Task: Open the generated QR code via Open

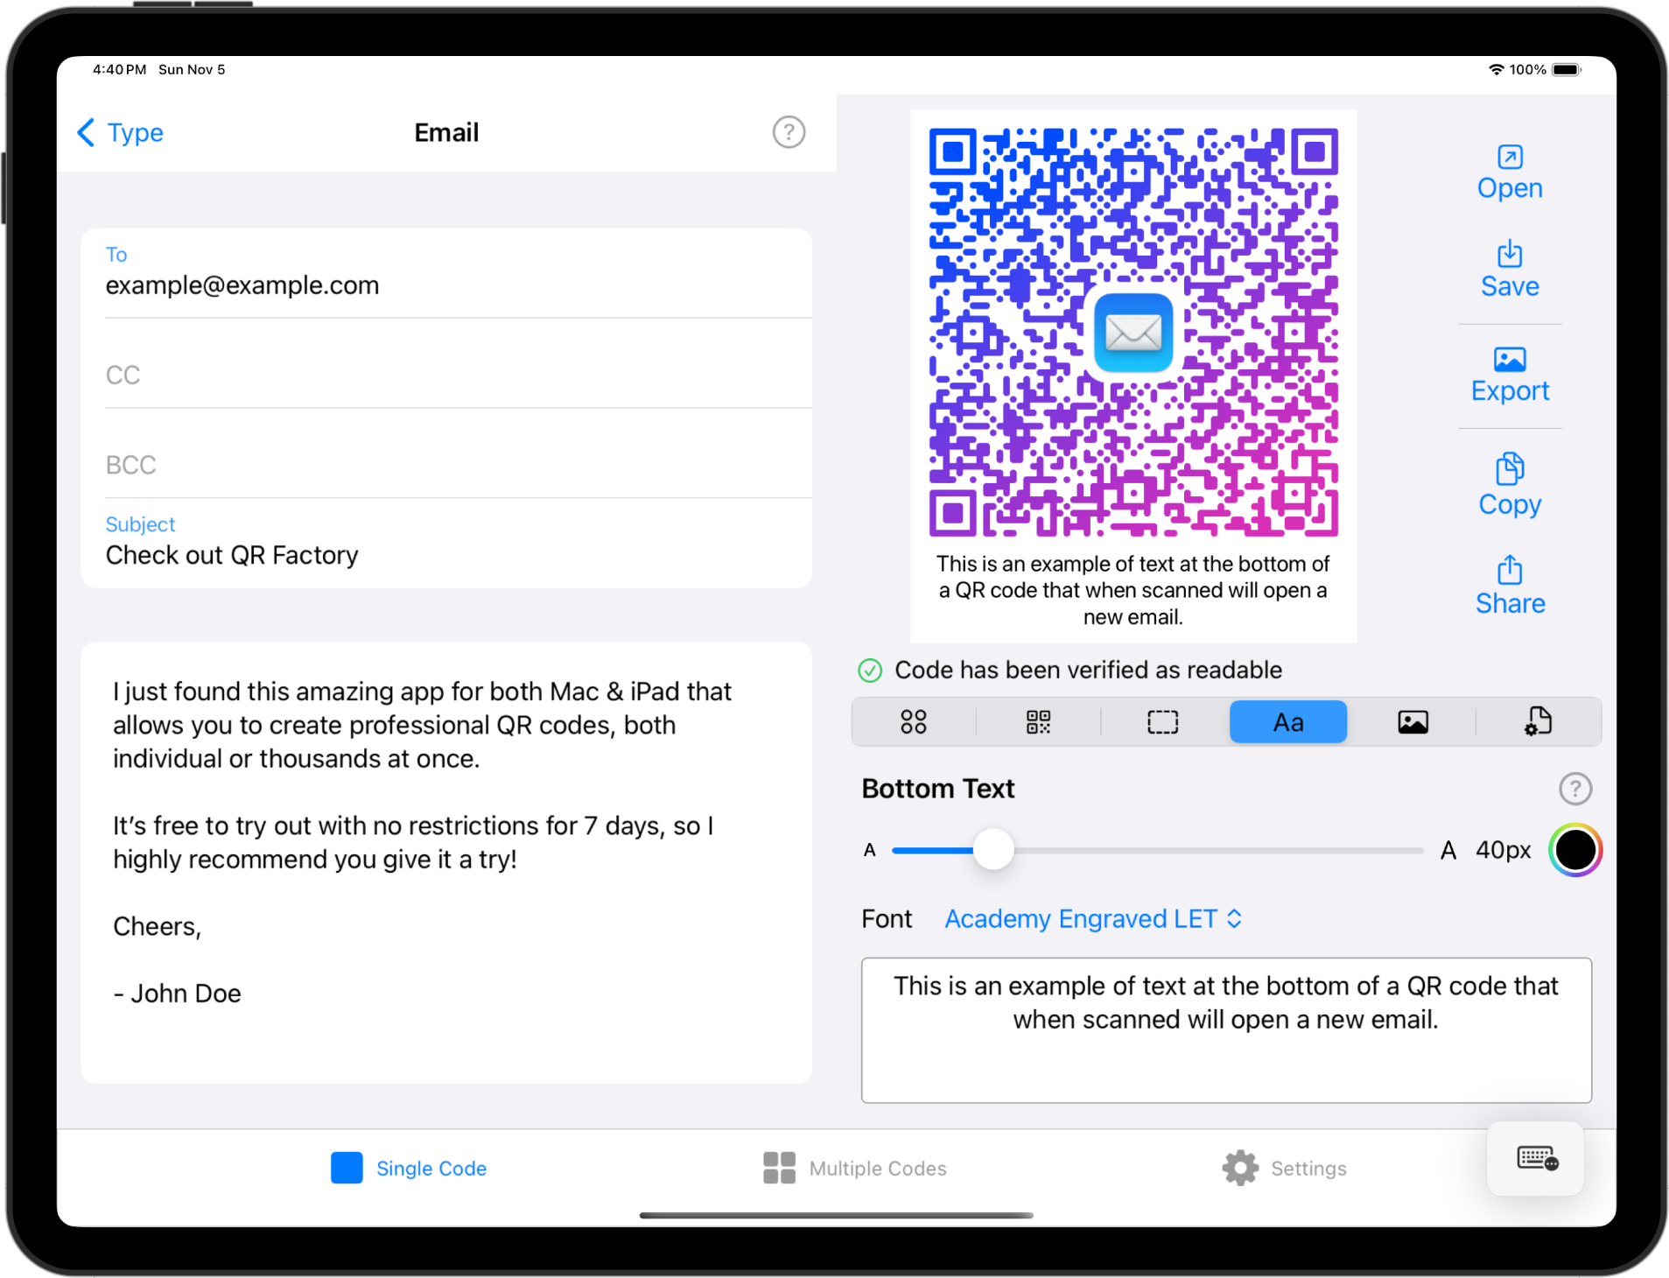Action: tap(1510, 172)
